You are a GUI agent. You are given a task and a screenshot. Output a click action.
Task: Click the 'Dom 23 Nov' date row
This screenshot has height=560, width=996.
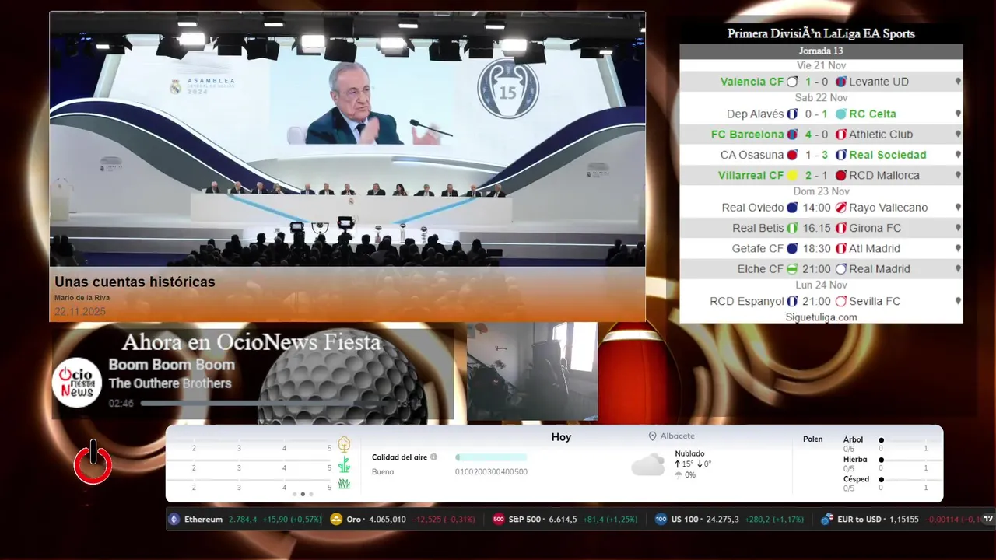(821, 191)
